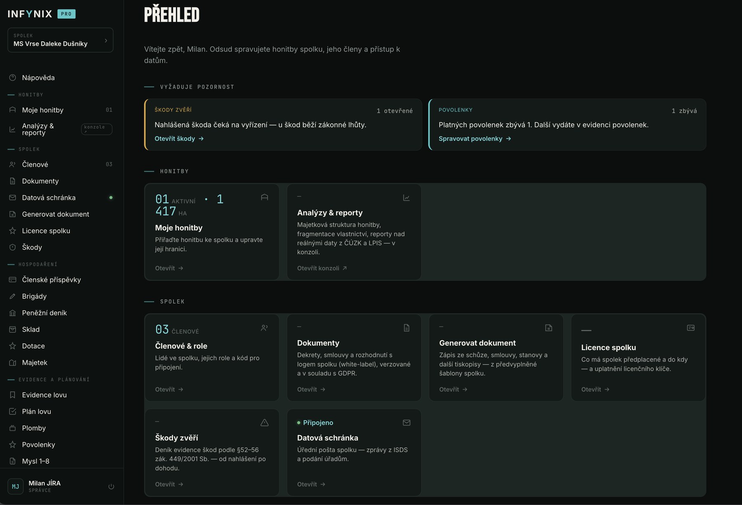Click Otevřít on Licence spolku card
Screen dimensions: 742x505
coord(595,390)
